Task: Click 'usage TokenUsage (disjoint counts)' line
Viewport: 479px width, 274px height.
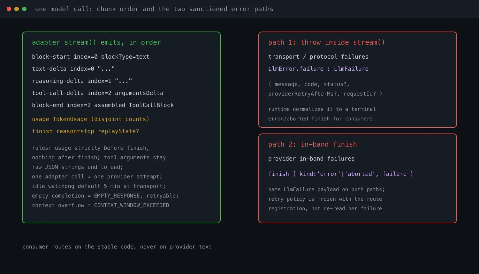Action: tap(91, 119)
